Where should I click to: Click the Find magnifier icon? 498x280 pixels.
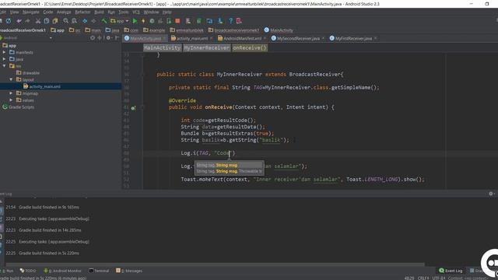pos(65,21)
